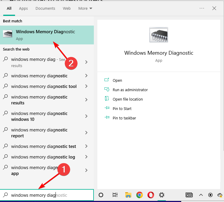
Task: Select Run as administrator
Action: pos(130,90)
